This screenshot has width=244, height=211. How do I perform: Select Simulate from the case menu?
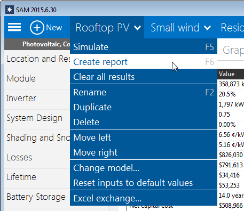coord(144,47)
